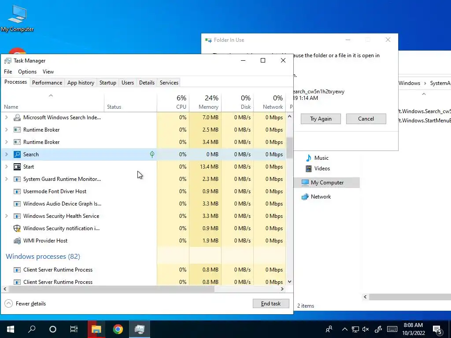
Task: Click the Start process icon in Task Manager
Action: tap(17, 167)
